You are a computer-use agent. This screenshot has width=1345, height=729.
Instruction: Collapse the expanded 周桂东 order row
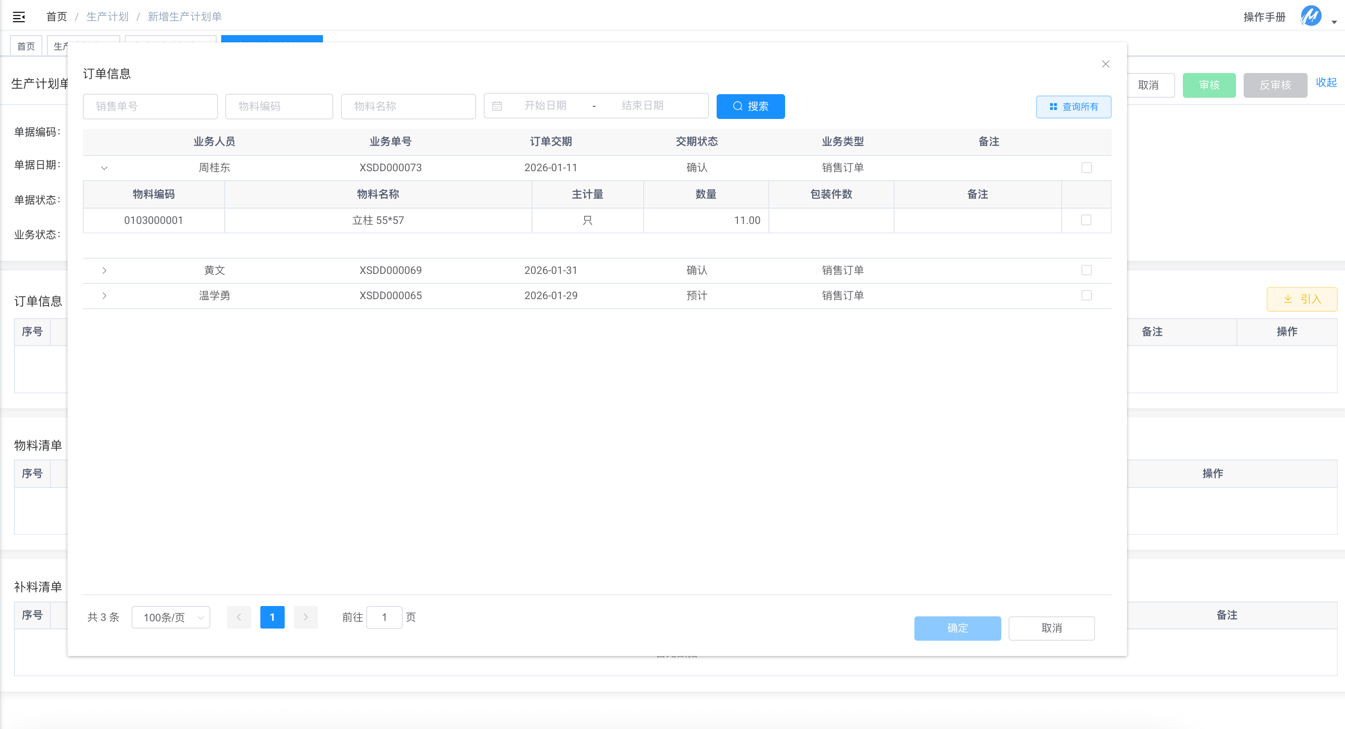105,168
